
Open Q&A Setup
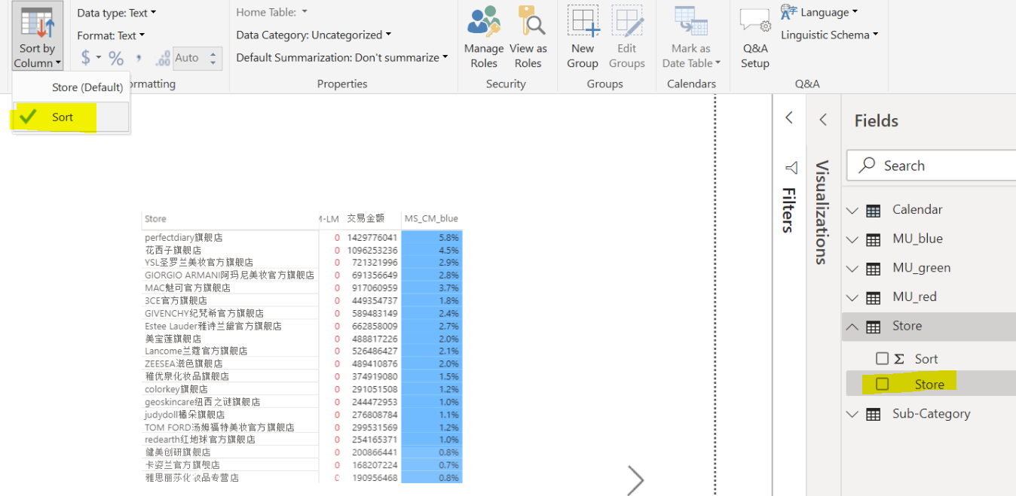click(755, 38)
